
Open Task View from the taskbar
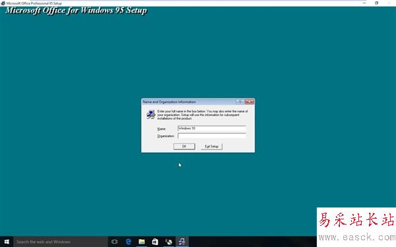tap(114, 242)
